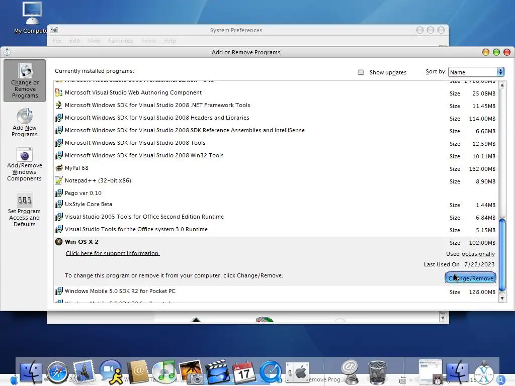Viewport: 515px width, 386px height.
Task: Click the Win OS X 2 program icon
Action: pos(59,242)
